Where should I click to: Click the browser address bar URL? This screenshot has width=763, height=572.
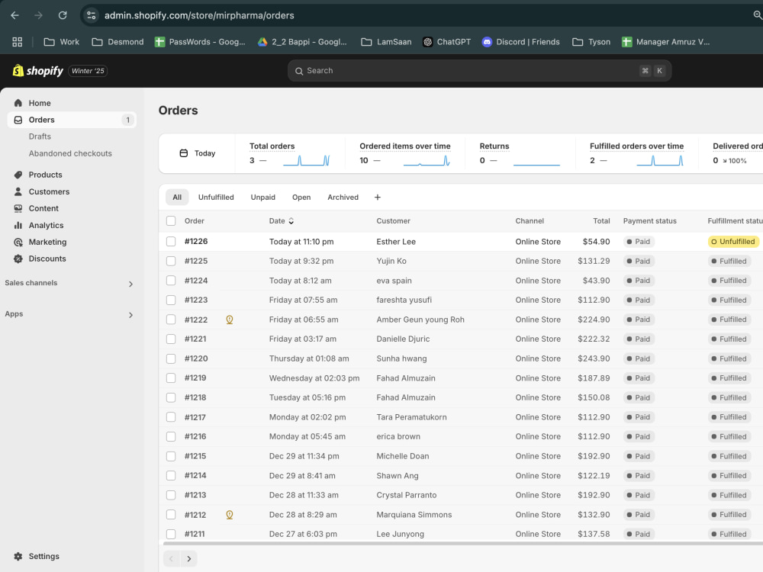(x=199, y=15)
